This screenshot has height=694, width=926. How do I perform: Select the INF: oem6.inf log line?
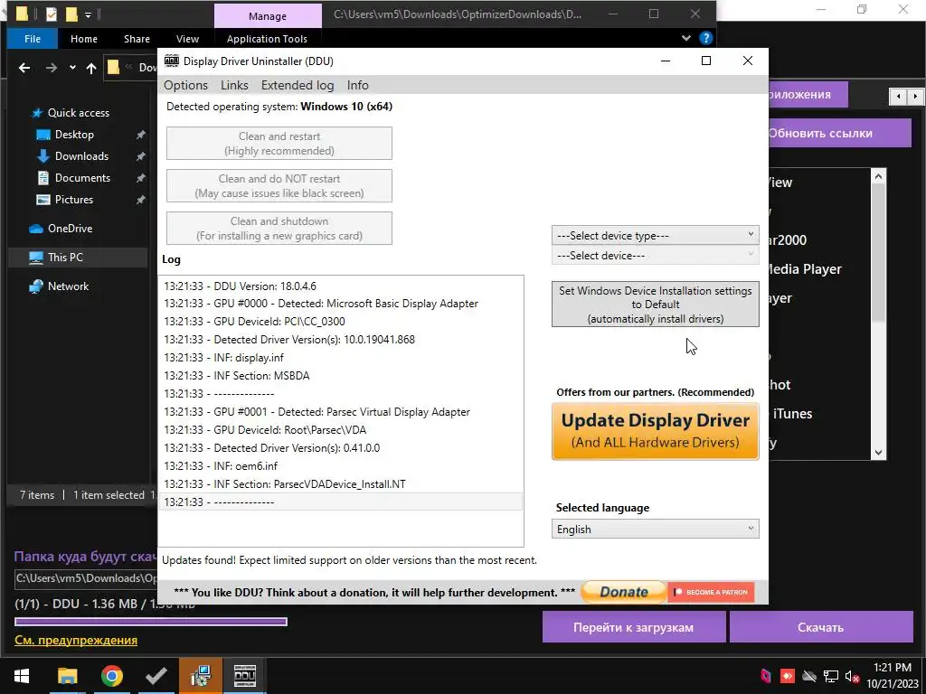pos(341,466)
